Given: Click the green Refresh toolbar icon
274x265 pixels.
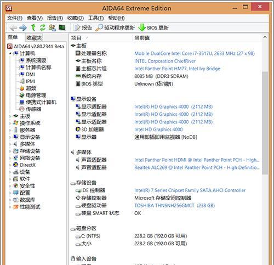Looking at the screenshot, I should tap(43, 27).
